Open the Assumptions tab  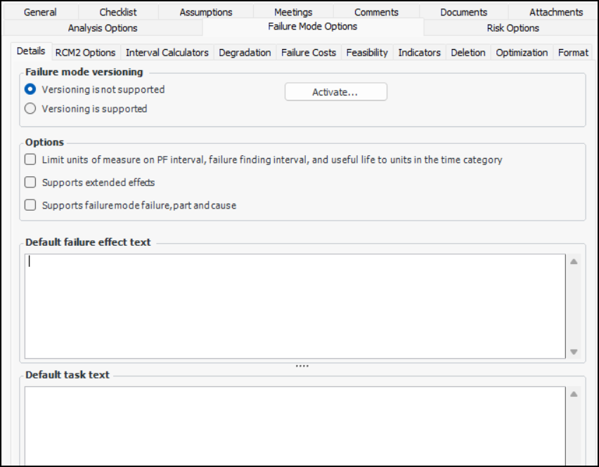[206, 12]
